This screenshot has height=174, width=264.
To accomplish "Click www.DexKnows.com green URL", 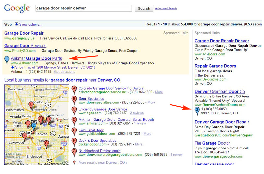I will pos(210,79).
